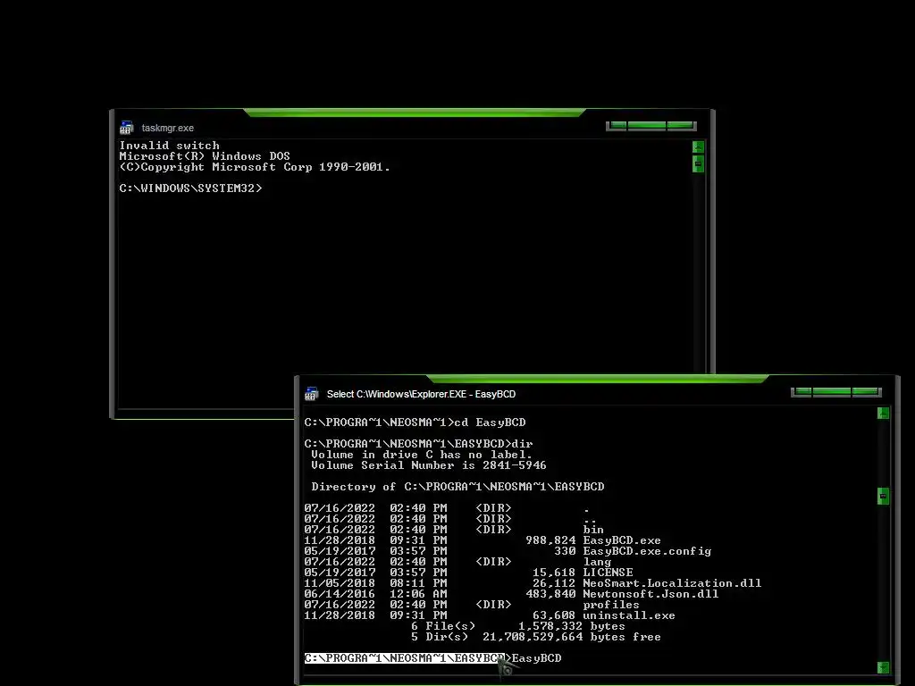Open the EasyBCD console window's system icon
Screen dimensions: 915x686
[x=312, y=394]
